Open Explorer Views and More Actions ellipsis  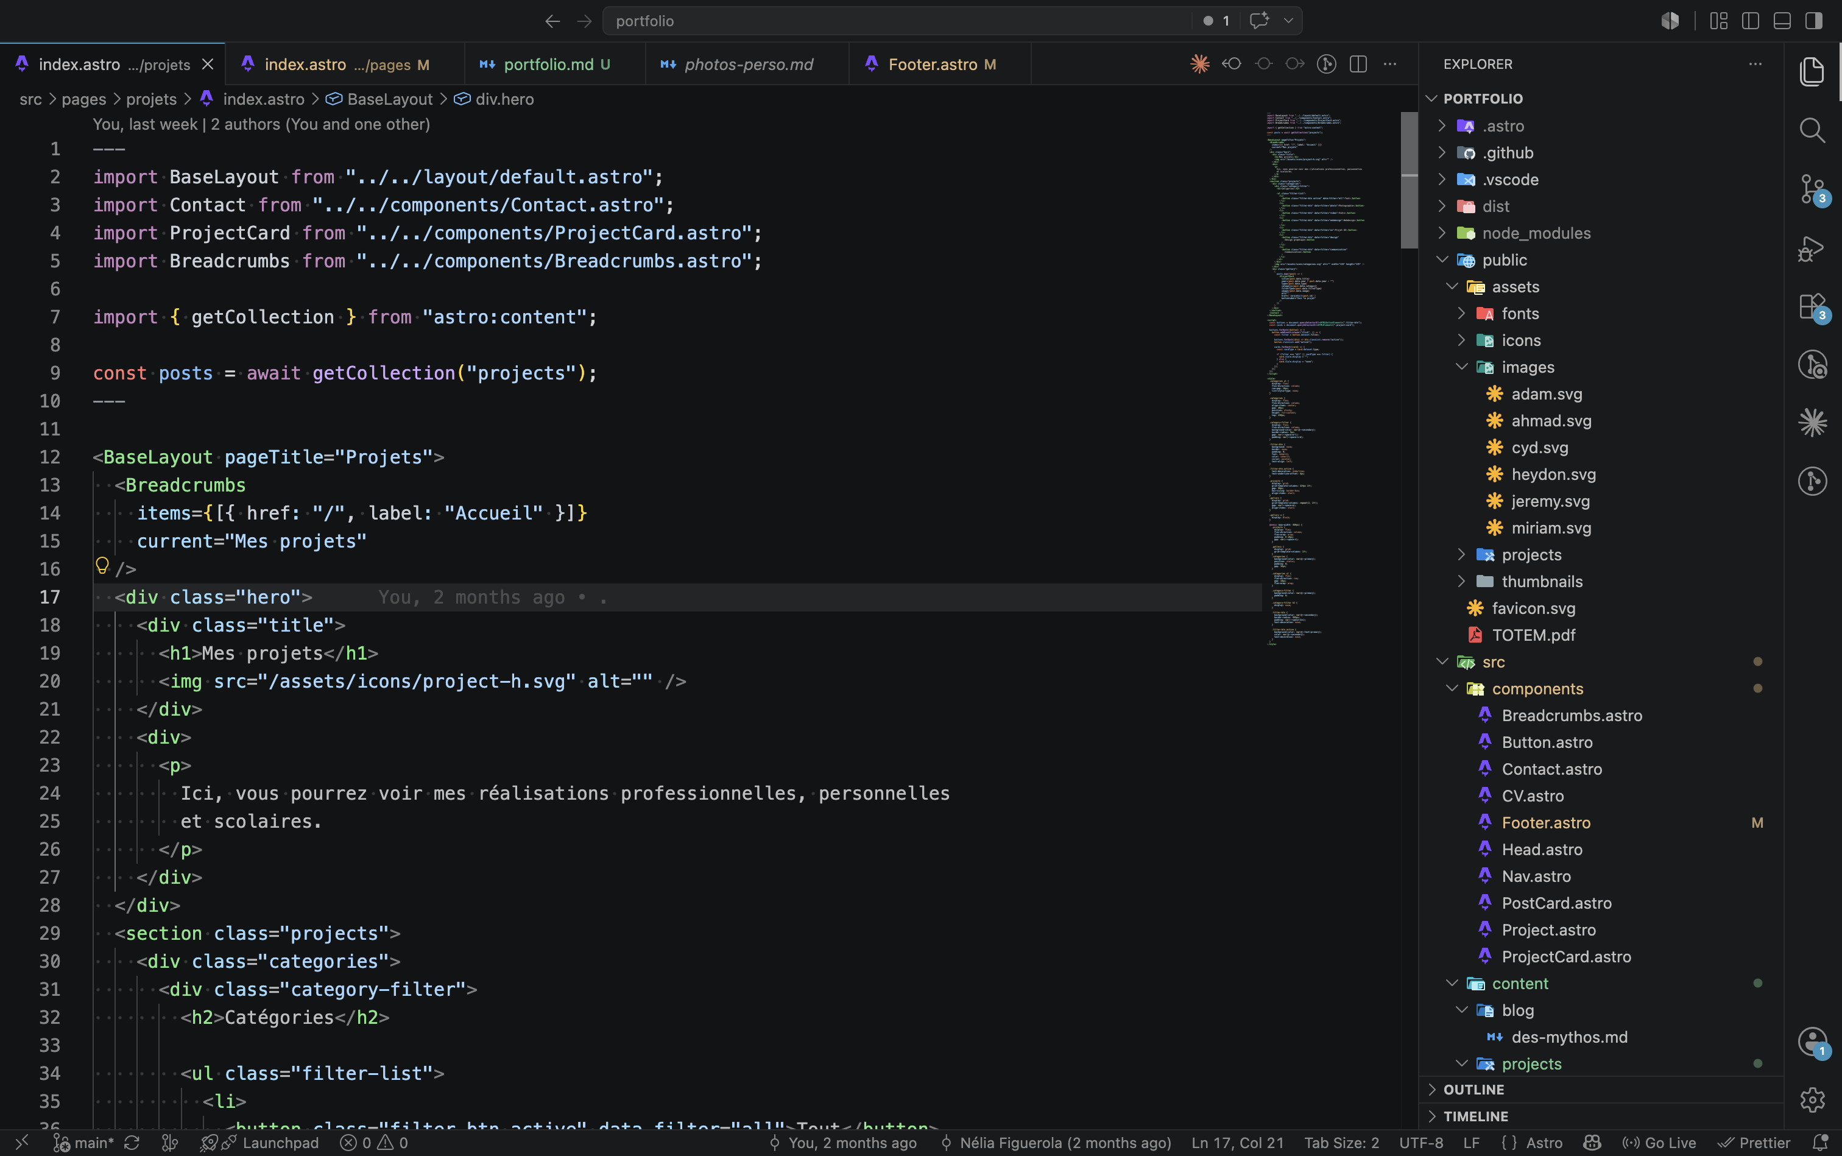click(1756, 64)
